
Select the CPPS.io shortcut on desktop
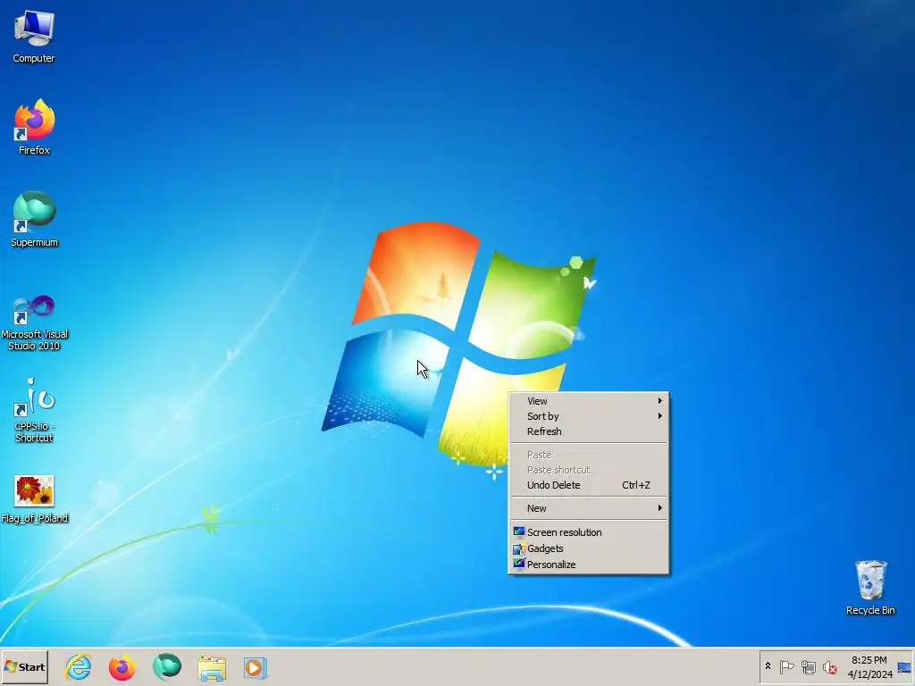tap(34, 410)
